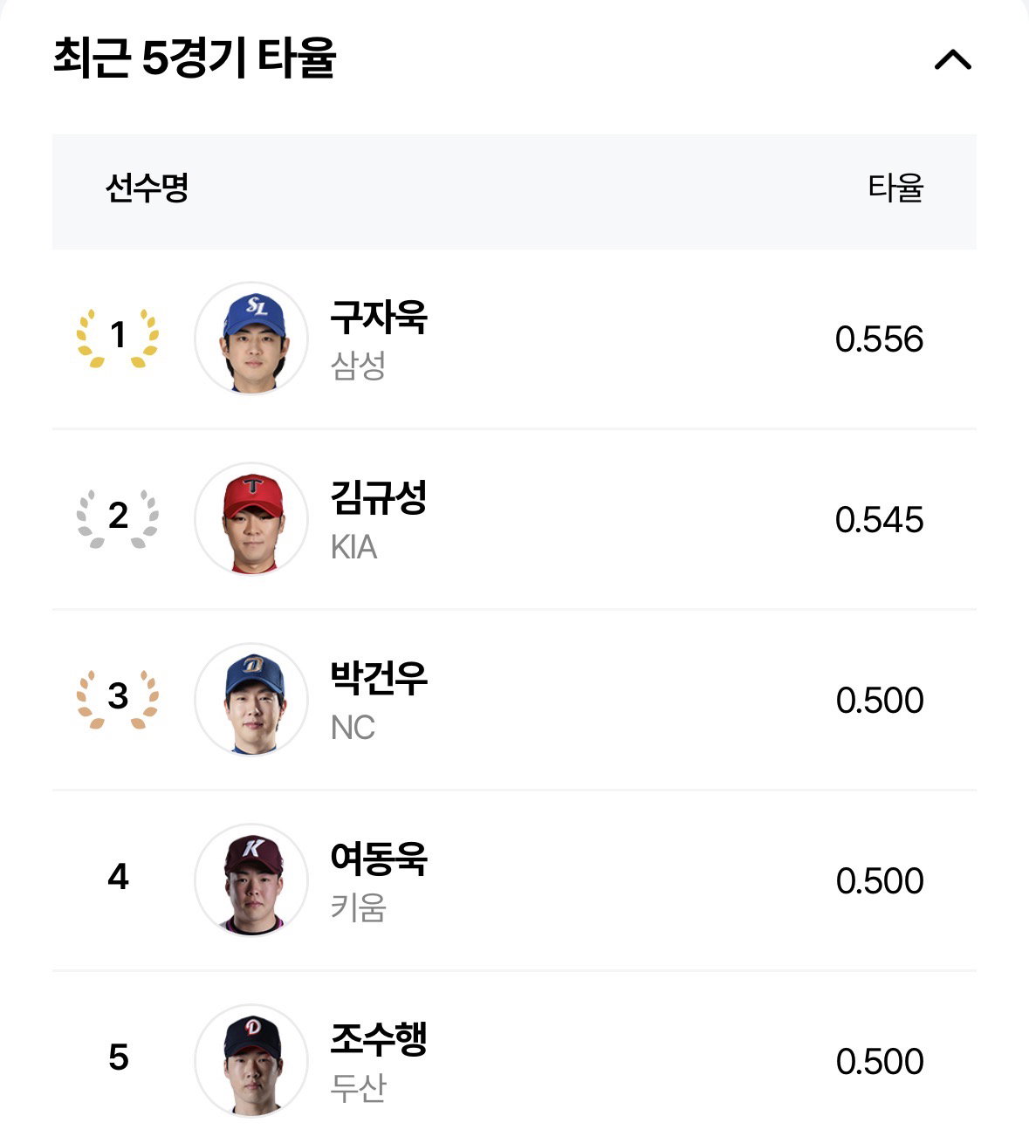Image resolution: width=1029 pixels, height=1143 pixels.
Task: Select the 김규성 player name
Action: point(379,497)
